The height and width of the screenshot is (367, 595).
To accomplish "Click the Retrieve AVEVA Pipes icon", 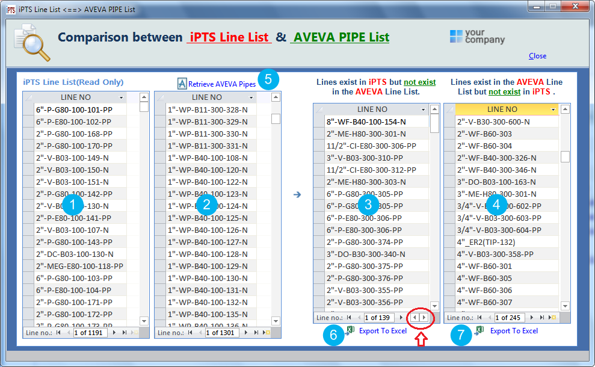I will point(182,84).
